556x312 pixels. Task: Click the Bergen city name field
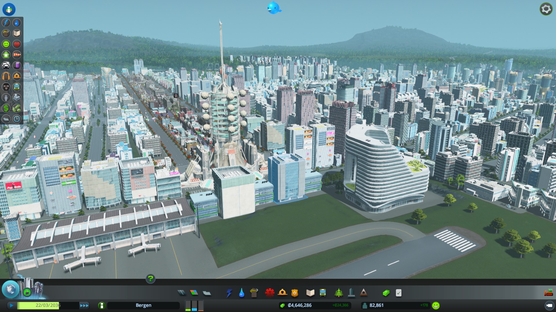pos(143,305)
